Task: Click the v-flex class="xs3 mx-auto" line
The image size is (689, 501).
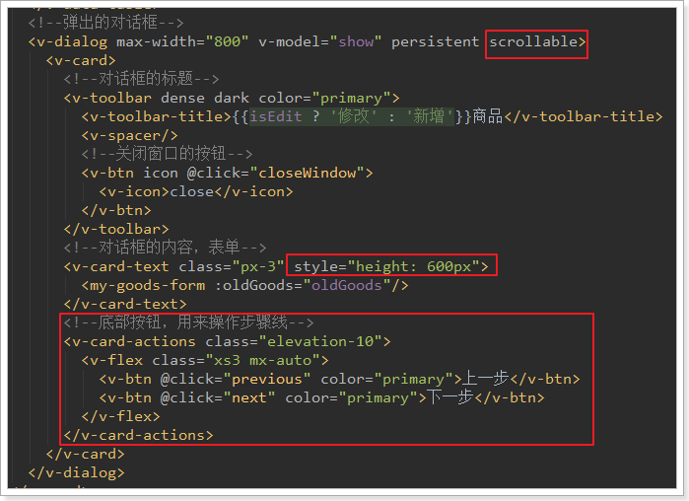Action: click(x=205, y=360)
